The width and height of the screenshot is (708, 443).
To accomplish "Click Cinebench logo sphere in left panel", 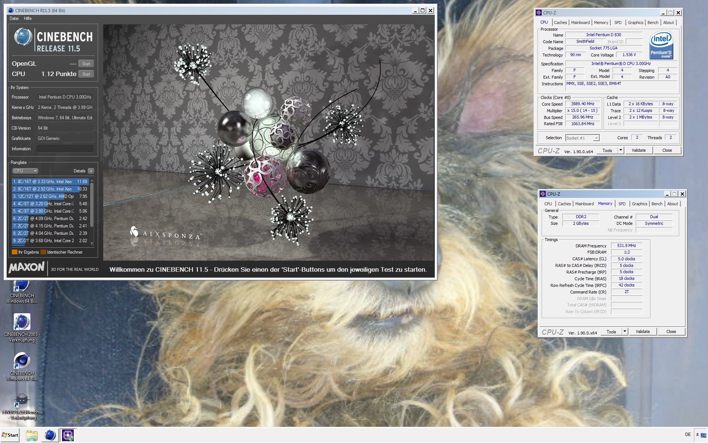I will tap(23, 37).
